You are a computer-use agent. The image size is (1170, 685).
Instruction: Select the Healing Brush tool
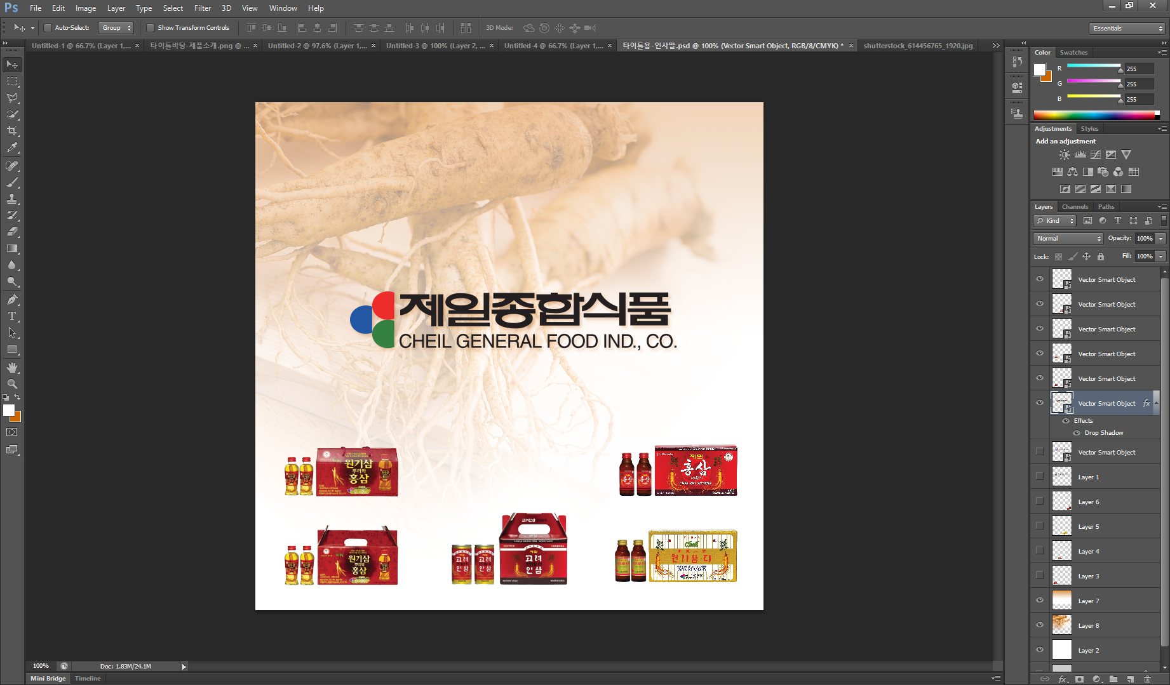tap(12, 166)
